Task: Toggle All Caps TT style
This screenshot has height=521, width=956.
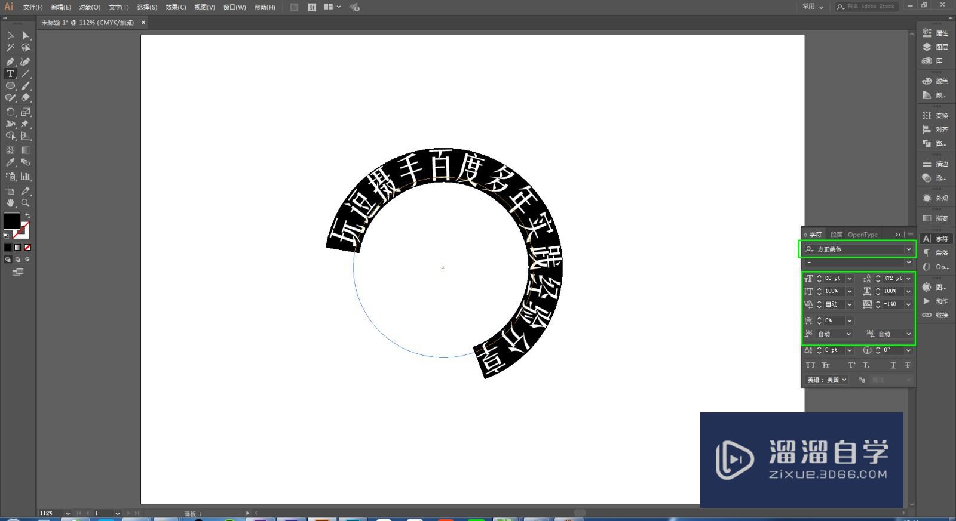Action: tap(810, 365)
